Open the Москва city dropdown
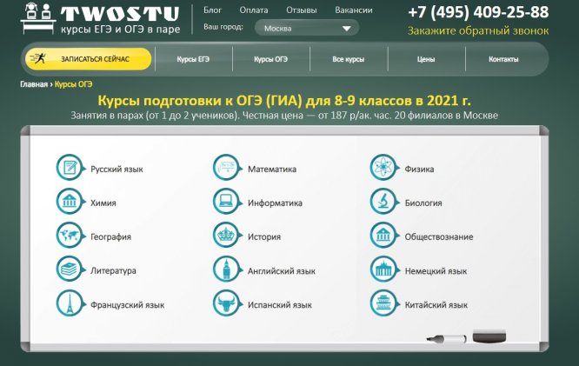 point(307,28)
